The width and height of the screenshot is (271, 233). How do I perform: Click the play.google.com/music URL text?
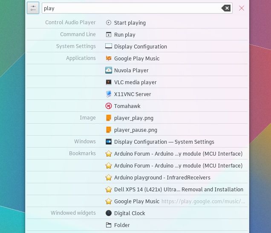[x=203, y=201]
